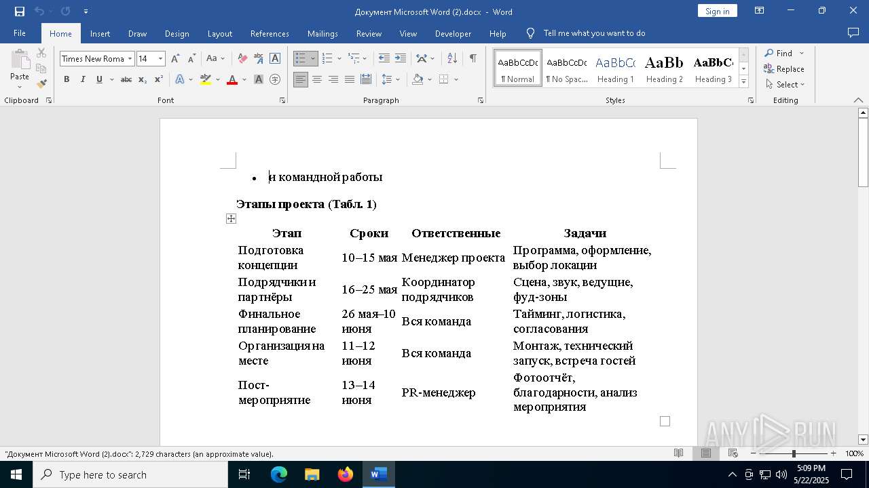Screen dimensions: 869x488
Task: Open Phonetic Guide icon
Action: point(259,59)
